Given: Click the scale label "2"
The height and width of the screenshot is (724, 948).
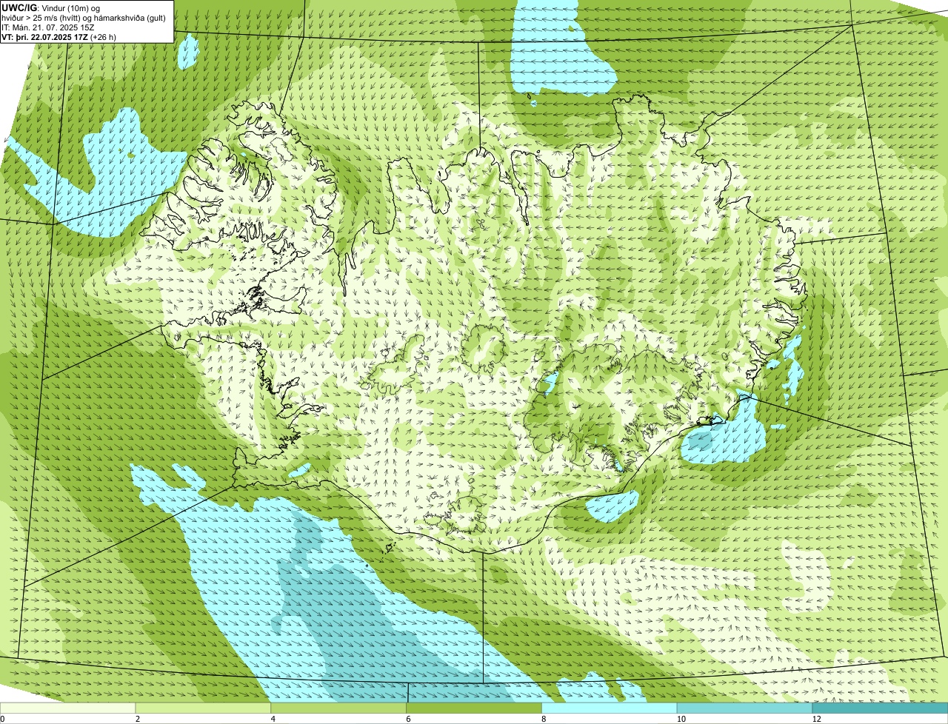Looking at the screenshot, I should [x=138, y=719].
